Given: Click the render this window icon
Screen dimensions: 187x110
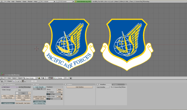Looking at the screenshot, I should 71,78.
